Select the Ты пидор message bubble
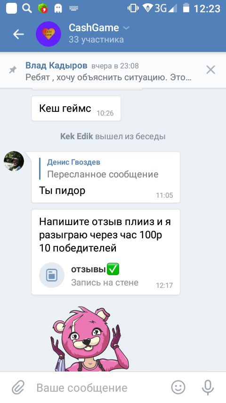226x403 pixels. (x=105, y=177)
